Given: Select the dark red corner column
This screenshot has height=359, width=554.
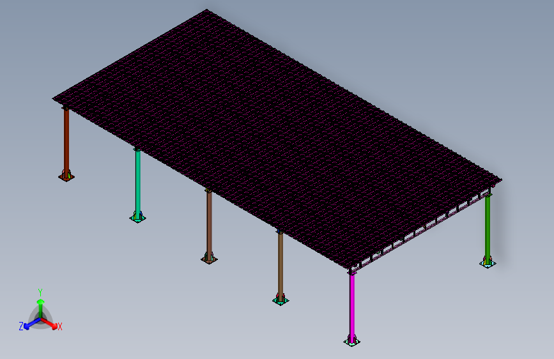Looking at the screenshot, I should 66,141.
